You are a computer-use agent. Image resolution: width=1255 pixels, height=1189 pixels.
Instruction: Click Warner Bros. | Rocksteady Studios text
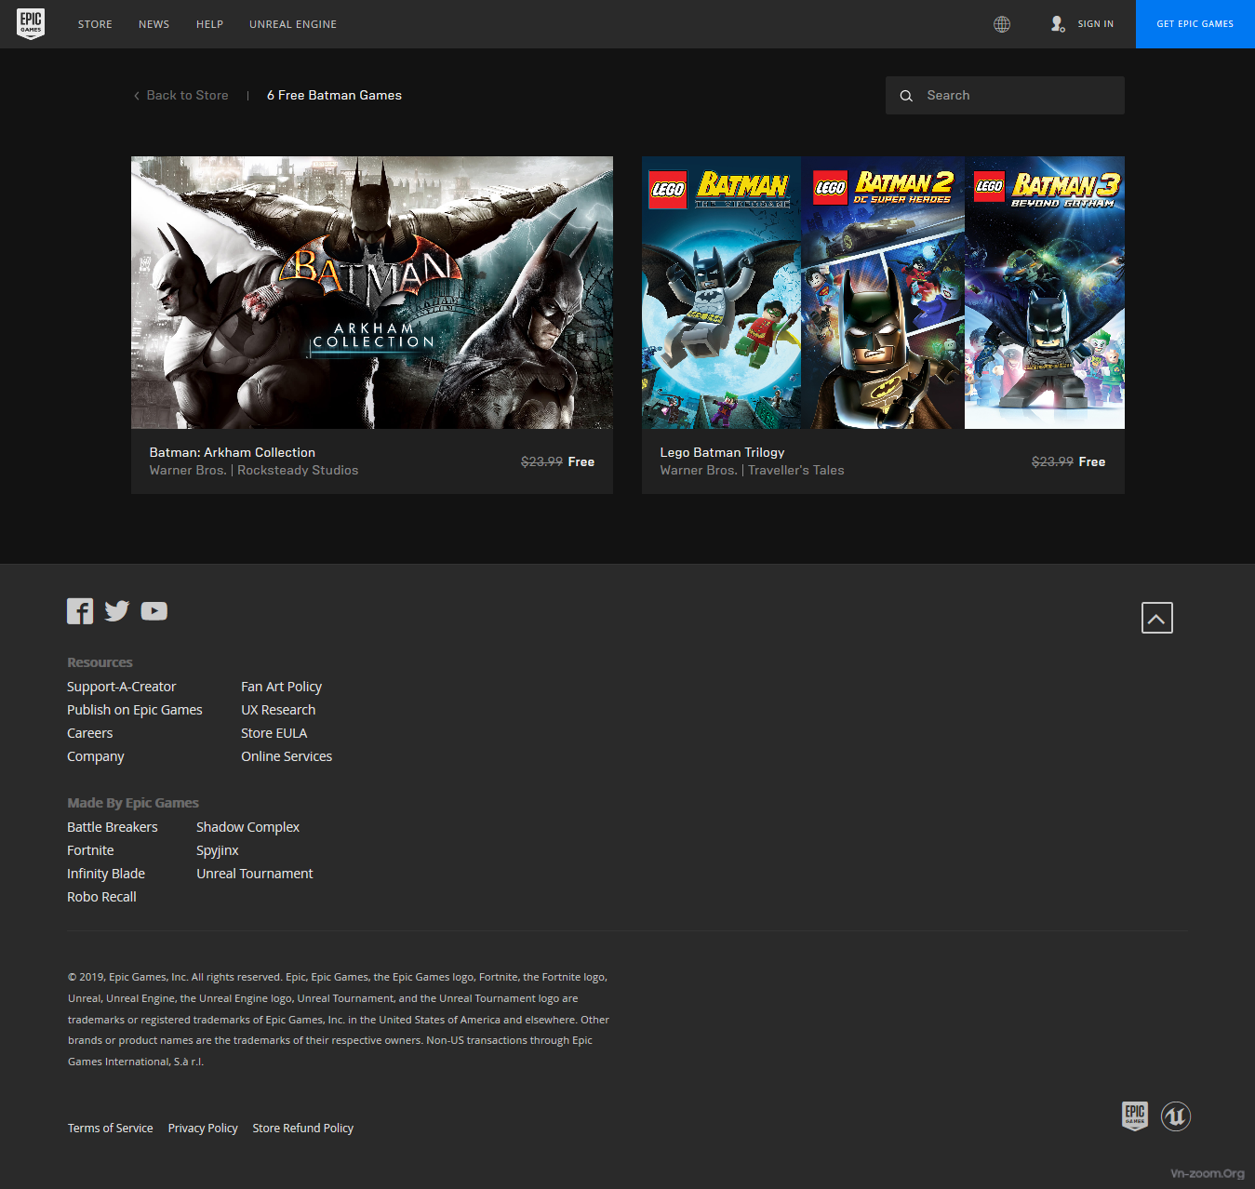tap(254, 471)
